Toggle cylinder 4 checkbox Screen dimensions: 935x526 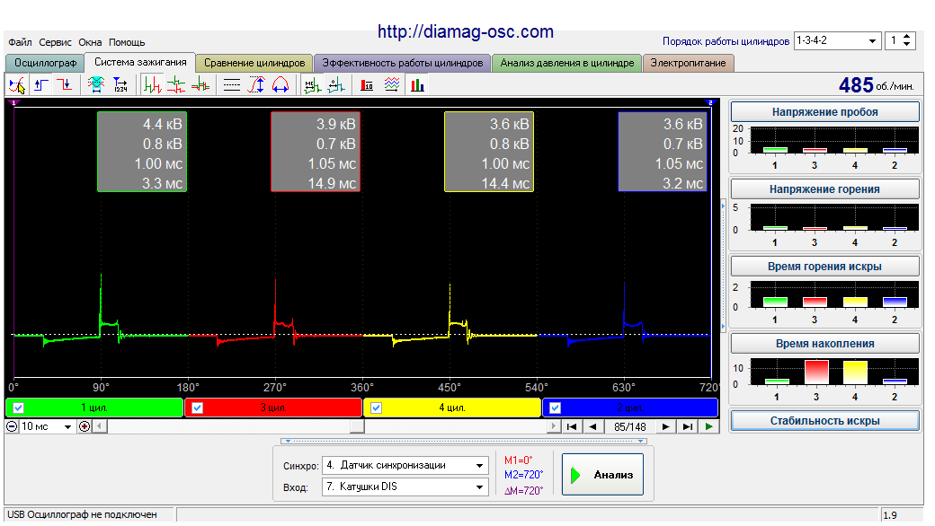[377, 408]
